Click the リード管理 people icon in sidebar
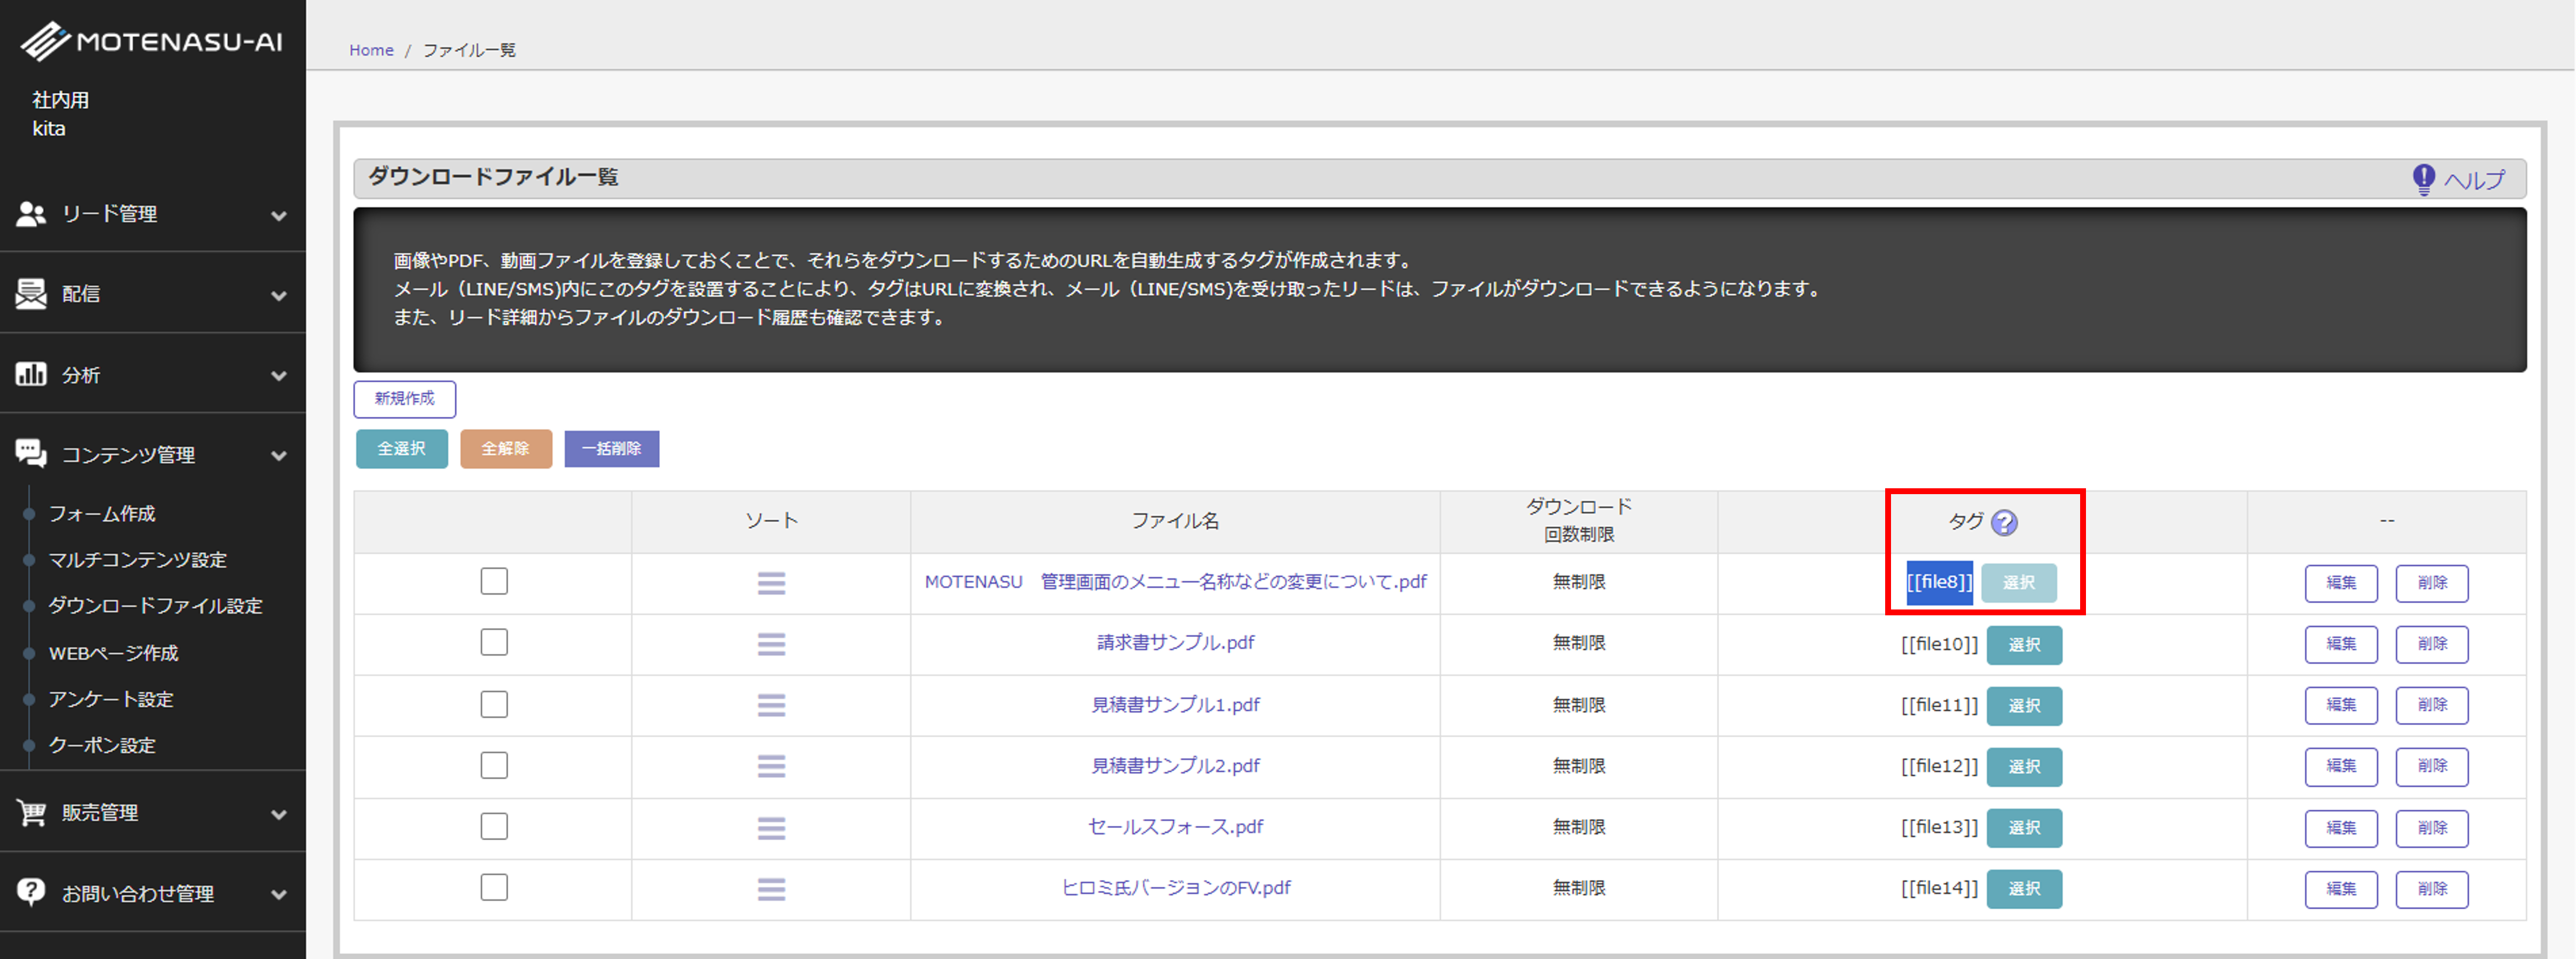2576x959 pixels. point(31,214)
